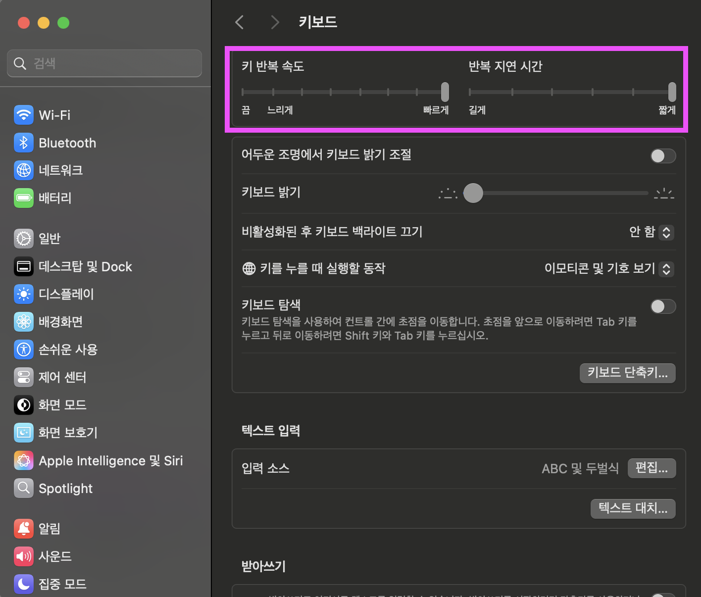Select 배경화면 flower icon
This screenshot has height=597, width=701.
click(24, 322)
